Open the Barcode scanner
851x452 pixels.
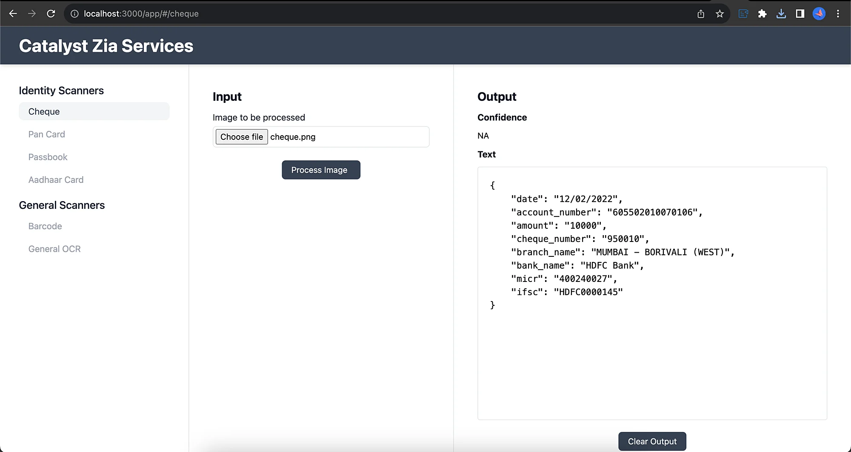tap(45, 226)
